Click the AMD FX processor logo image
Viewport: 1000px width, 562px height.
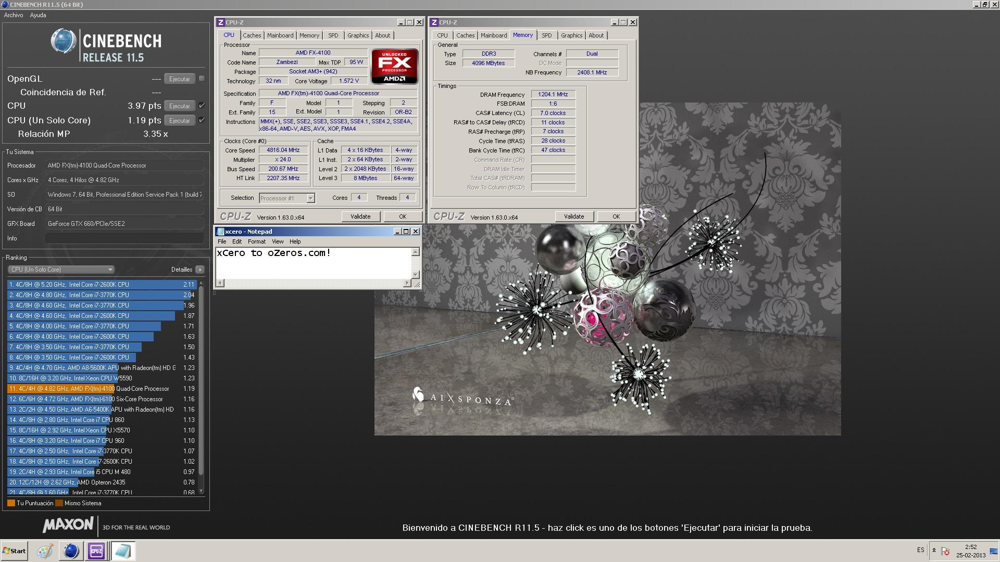394,66
